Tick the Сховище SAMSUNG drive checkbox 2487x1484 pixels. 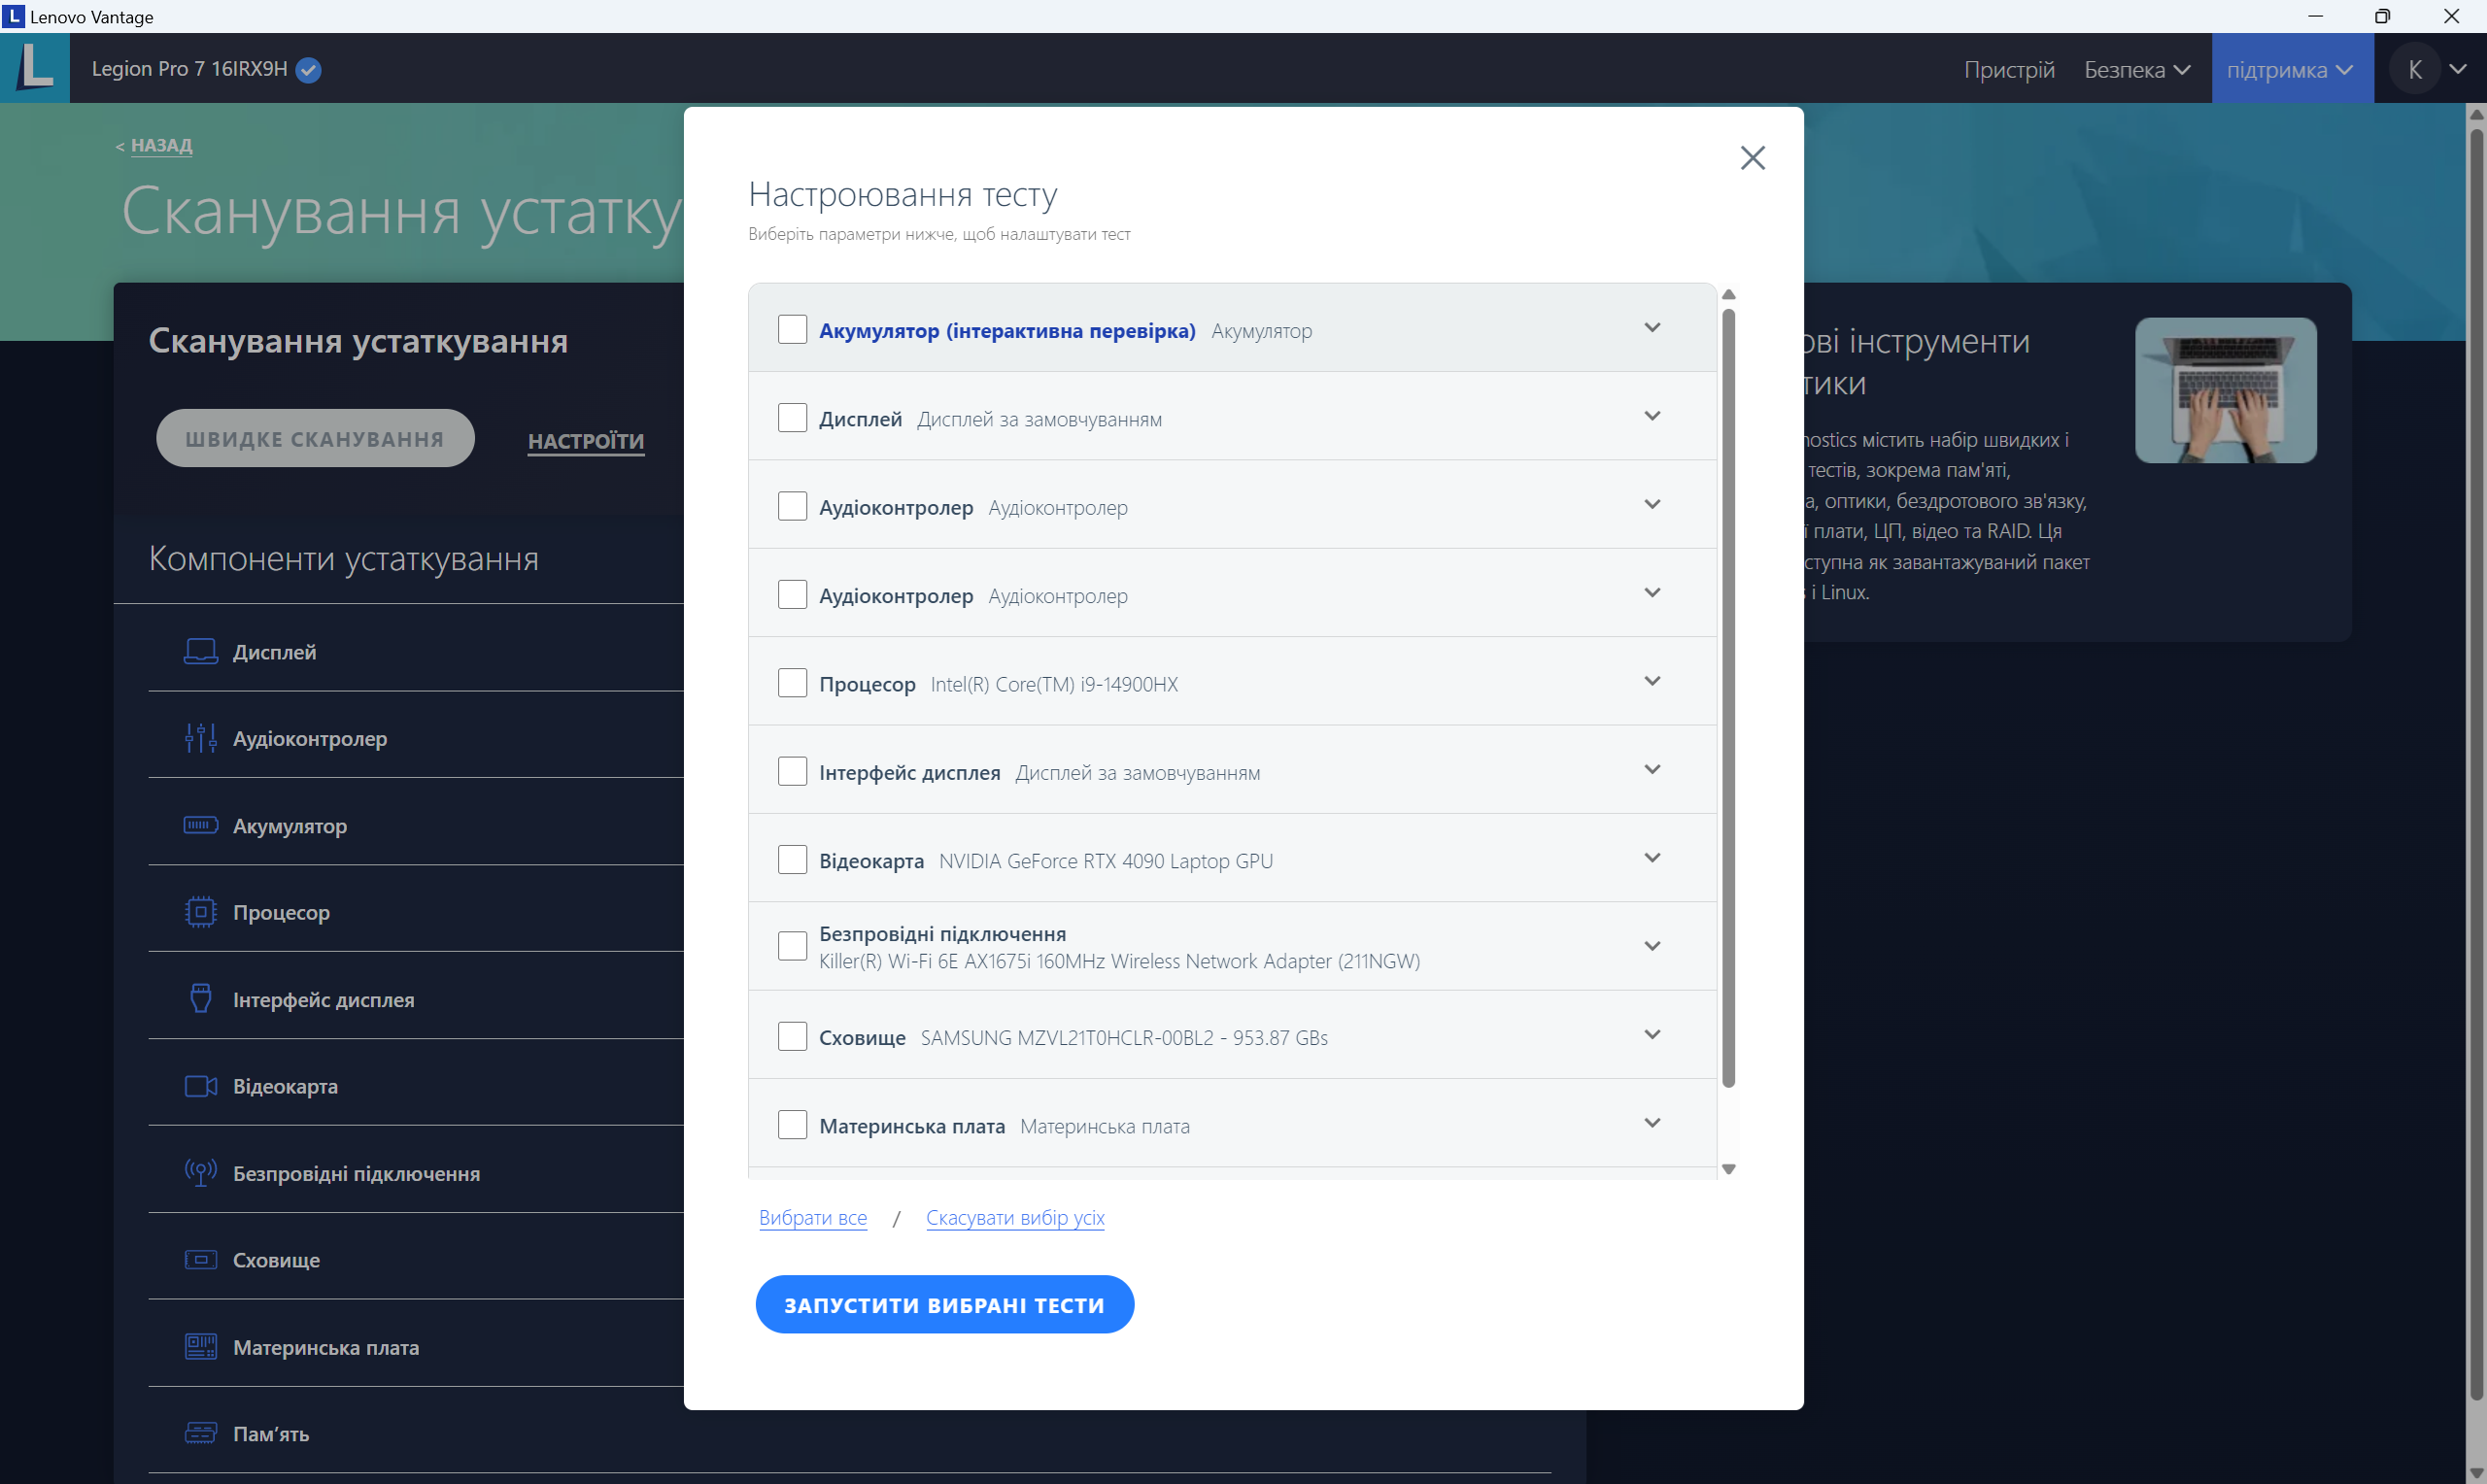pos(792,1036)
